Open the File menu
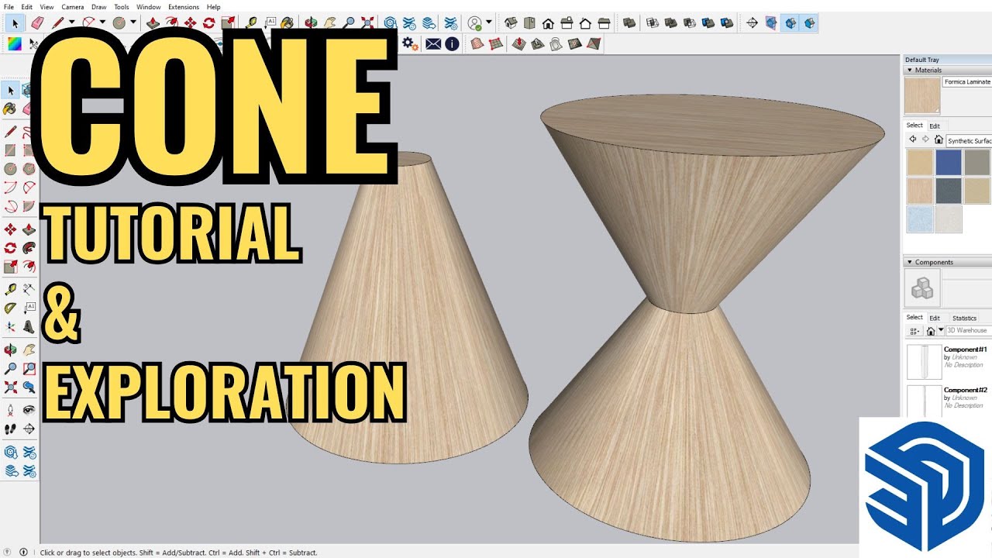Screen dimensions: 992x558 (9, 7)
